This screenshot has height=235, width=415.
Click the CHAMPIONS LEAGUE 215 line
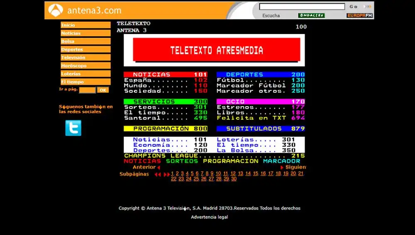(214, 156)
